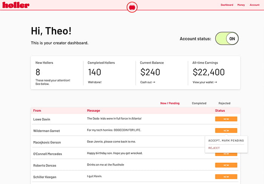Screen dimensions: 264x184
Task: Click the O'Connell Mercedes sender name
Action: point(48,154)
